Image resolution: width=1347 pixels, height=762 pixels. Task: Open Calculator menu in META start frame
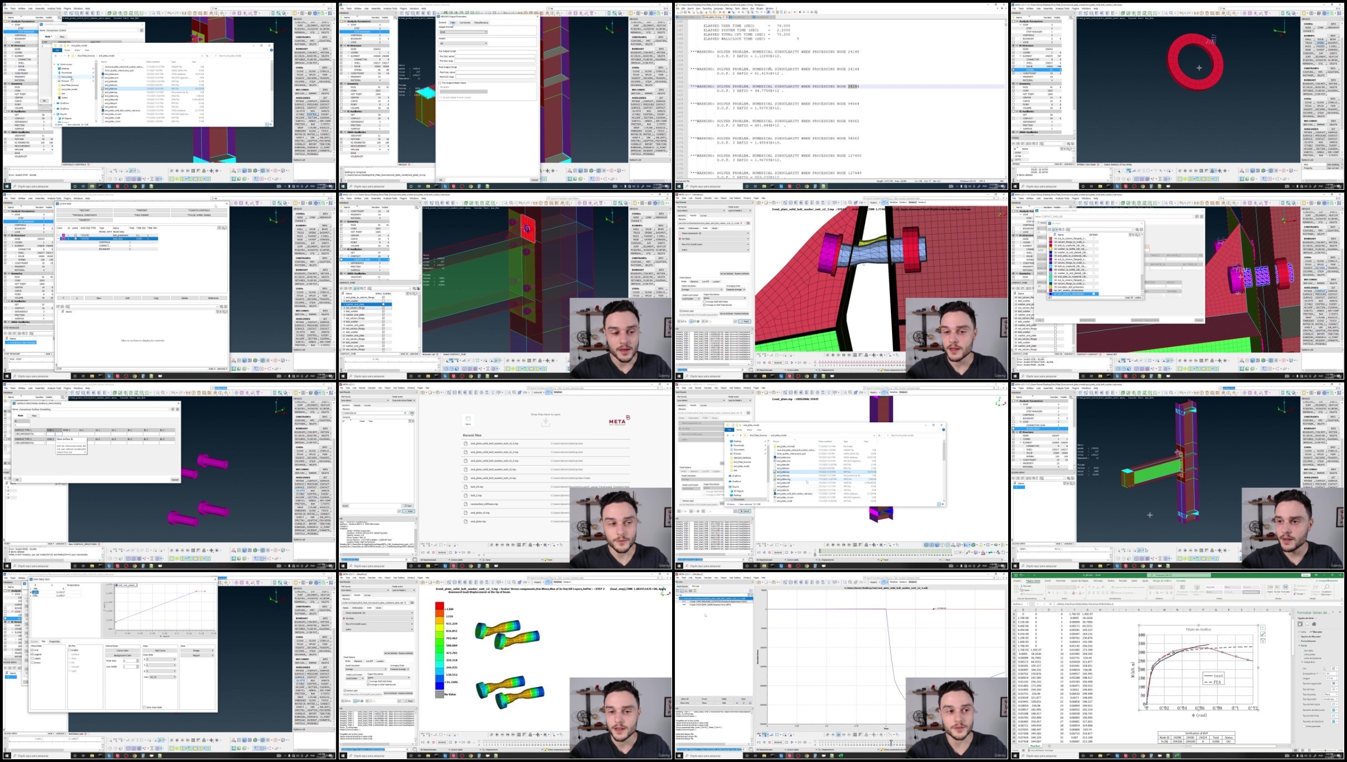coord(372,388)
